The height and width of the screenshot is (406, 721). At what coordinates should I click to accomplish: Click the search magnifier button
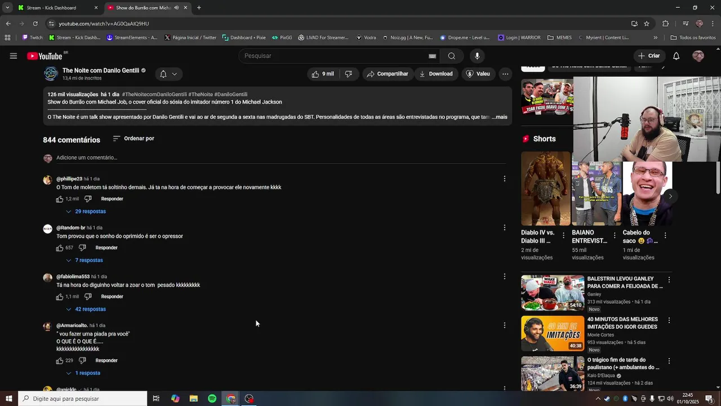click(x=451, y=56)
